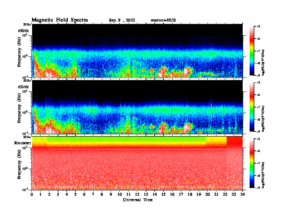Screen dimensions: 289x223
Task: Click hour "0" on the Universal Time axis
Action: [32, 195]
